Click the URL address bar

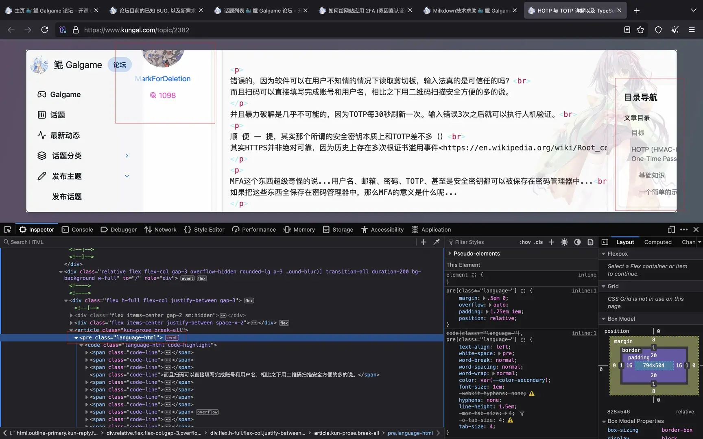(342, 30)
